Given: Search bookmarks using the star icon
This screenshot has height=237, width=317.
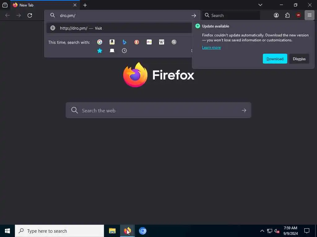Looking at the screenshot, I should 99,51.
